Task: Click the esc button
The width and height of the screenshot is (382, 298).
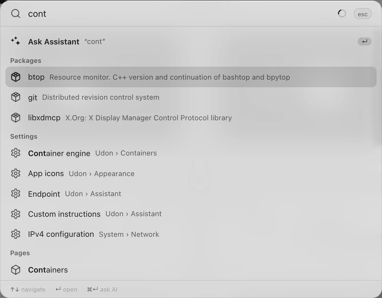Action: click(x=362, y=14)
